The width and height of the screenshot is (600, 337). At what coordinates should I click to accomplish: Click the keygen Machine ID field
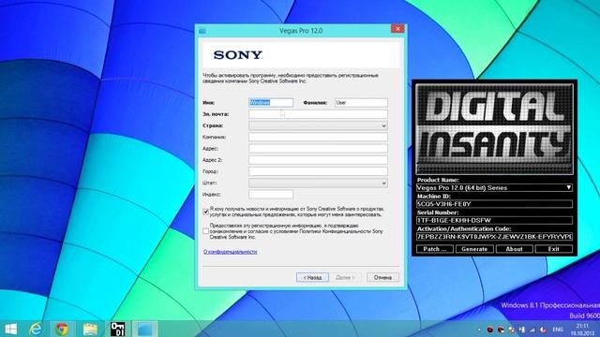tap(494, 204)
